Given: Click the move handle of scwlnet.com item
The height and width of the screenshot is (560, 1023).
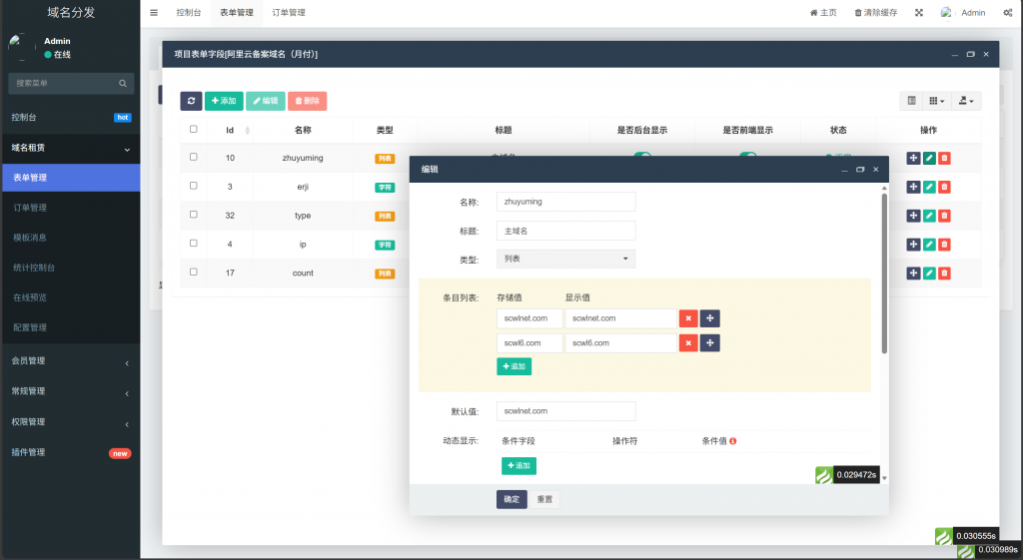Looking at the screenshot, I should [x=710, y=318].
